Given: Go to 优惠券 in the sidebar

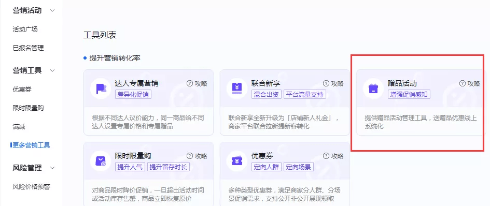Looking at the screenshot, I should [22, 90].
